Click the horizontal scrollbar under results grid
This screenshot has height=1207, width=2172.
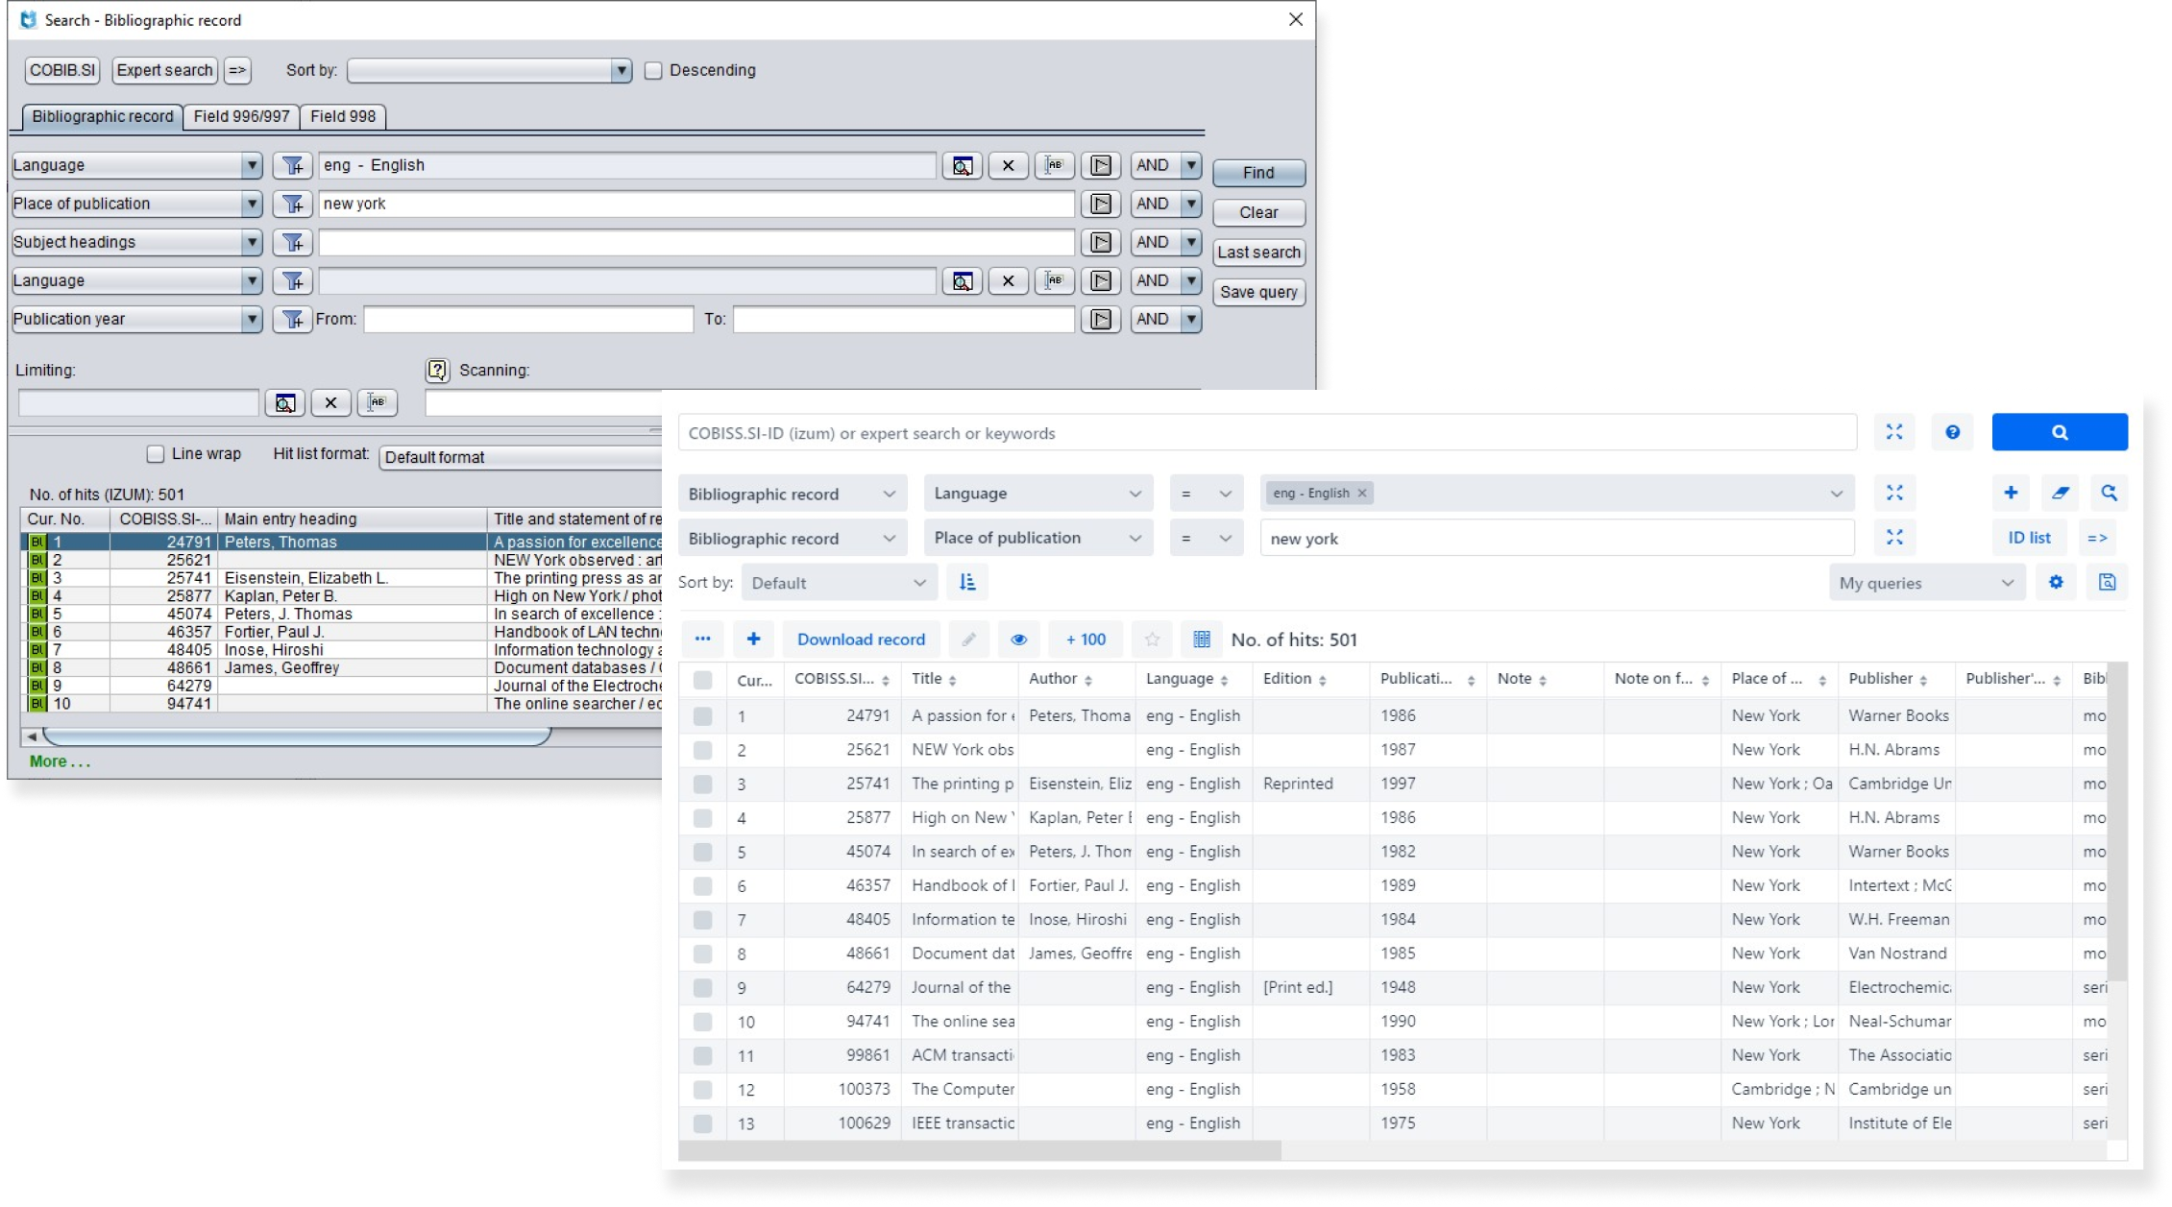coord(980,1150)
